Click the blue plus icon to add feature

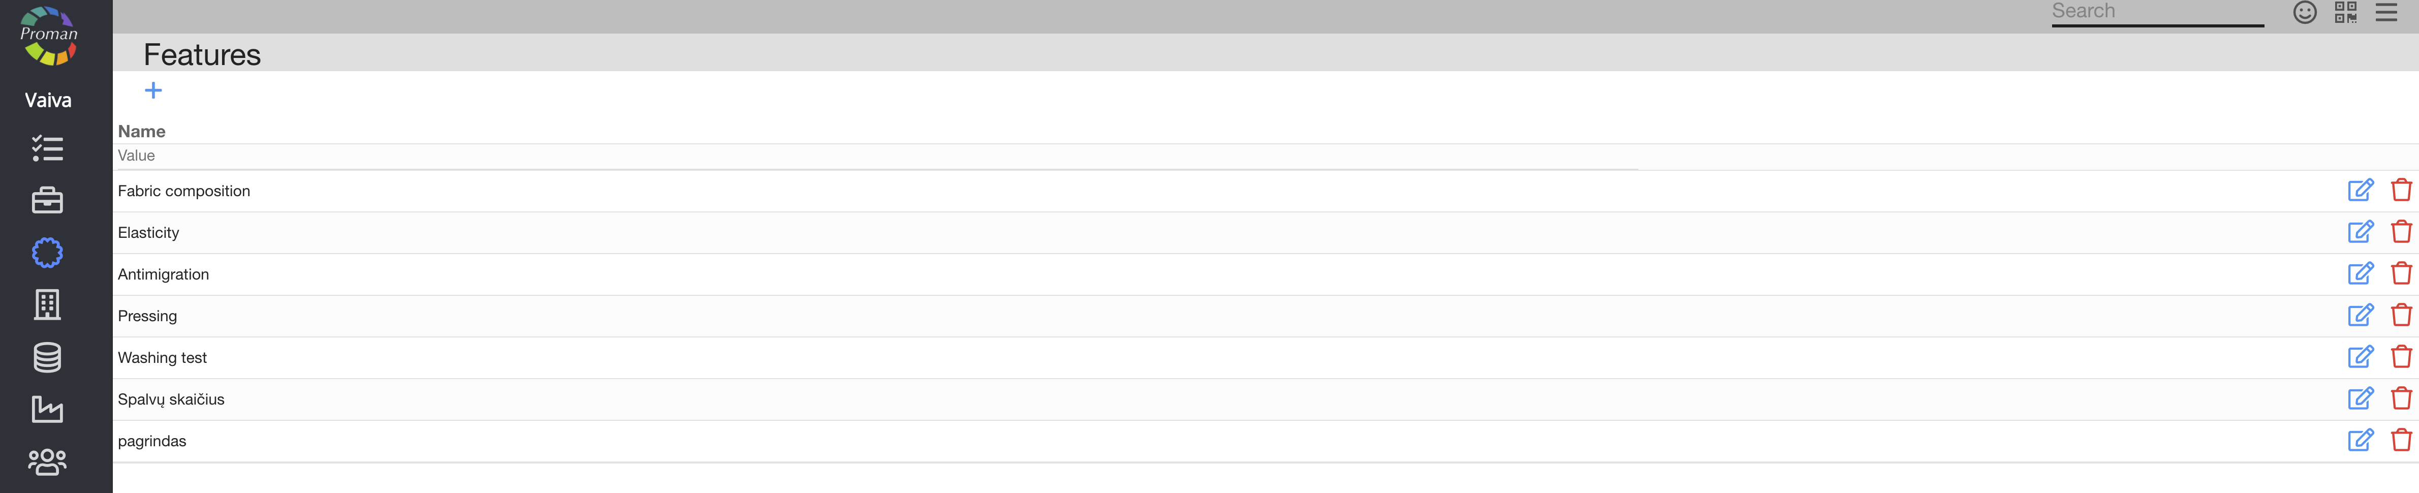pos(153,90)
